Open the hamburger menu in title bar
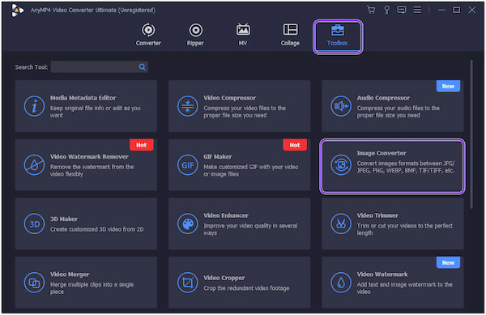486x315 pixels. pos(417,10)
